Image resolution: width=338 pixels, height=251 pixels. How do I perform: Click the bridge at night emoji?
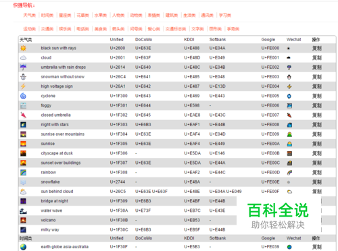tap(23, 201)
